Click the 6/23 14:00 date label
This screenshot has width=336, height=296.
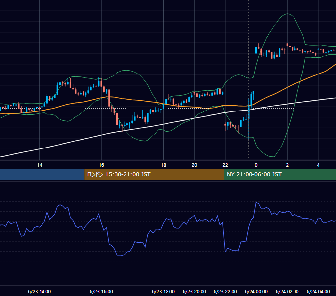coord(40,291)
